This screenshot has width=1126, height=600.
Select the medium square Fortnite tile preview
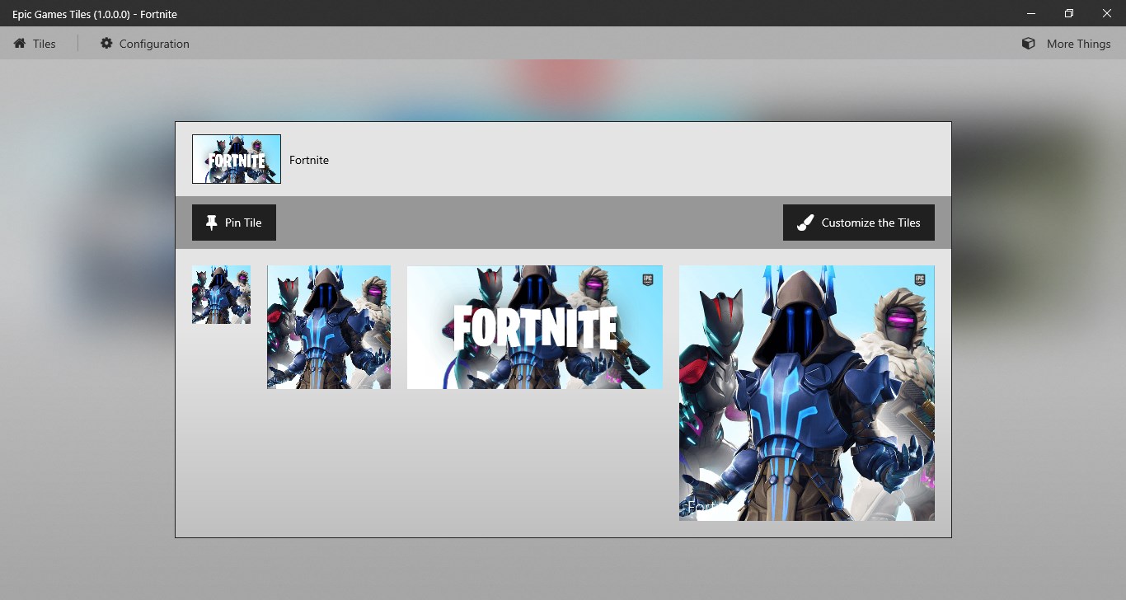[x=329, y=327]
